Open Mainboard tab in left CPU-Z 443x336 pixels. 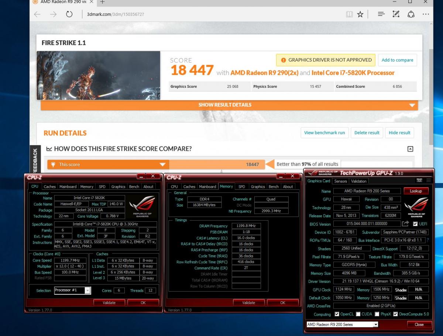click(68, 187)
